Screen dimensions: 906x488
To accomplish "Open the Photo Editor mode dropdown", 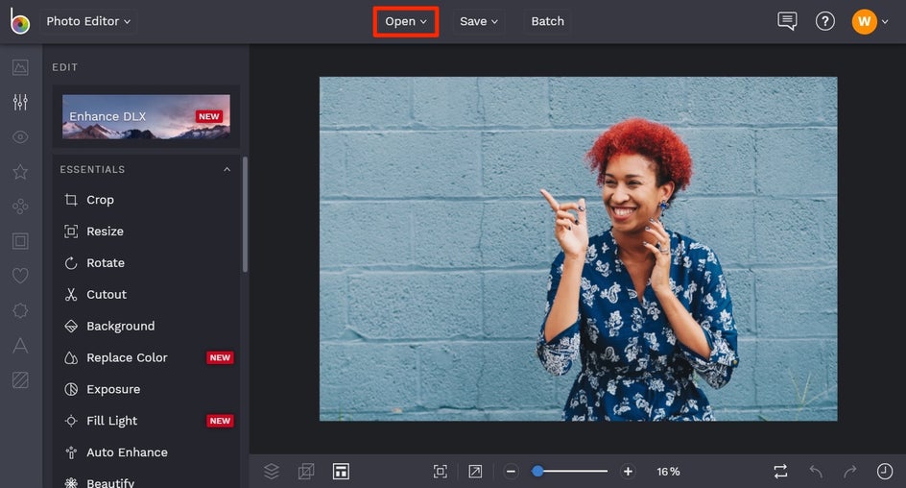I will (x=89, y=21).
